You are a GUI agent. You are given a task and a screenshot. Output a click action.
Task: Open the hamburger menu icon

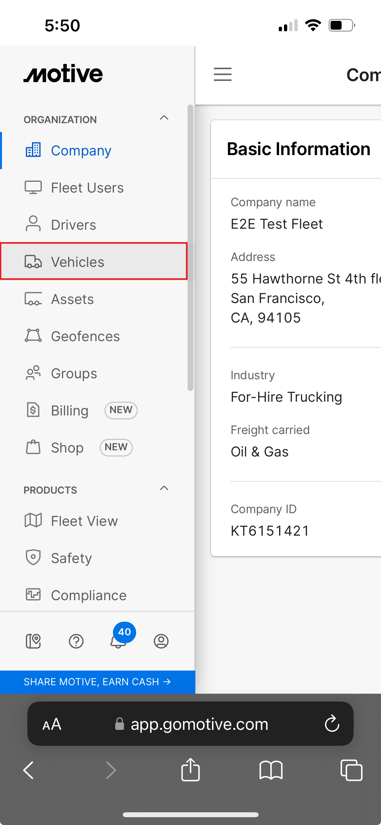223,74
